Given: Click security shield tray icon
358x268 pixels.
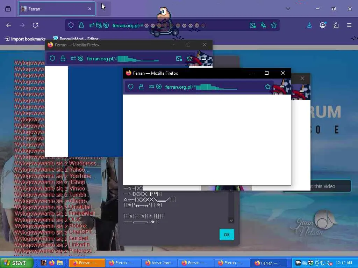Looking at the screenshot, I should point(311,263).
